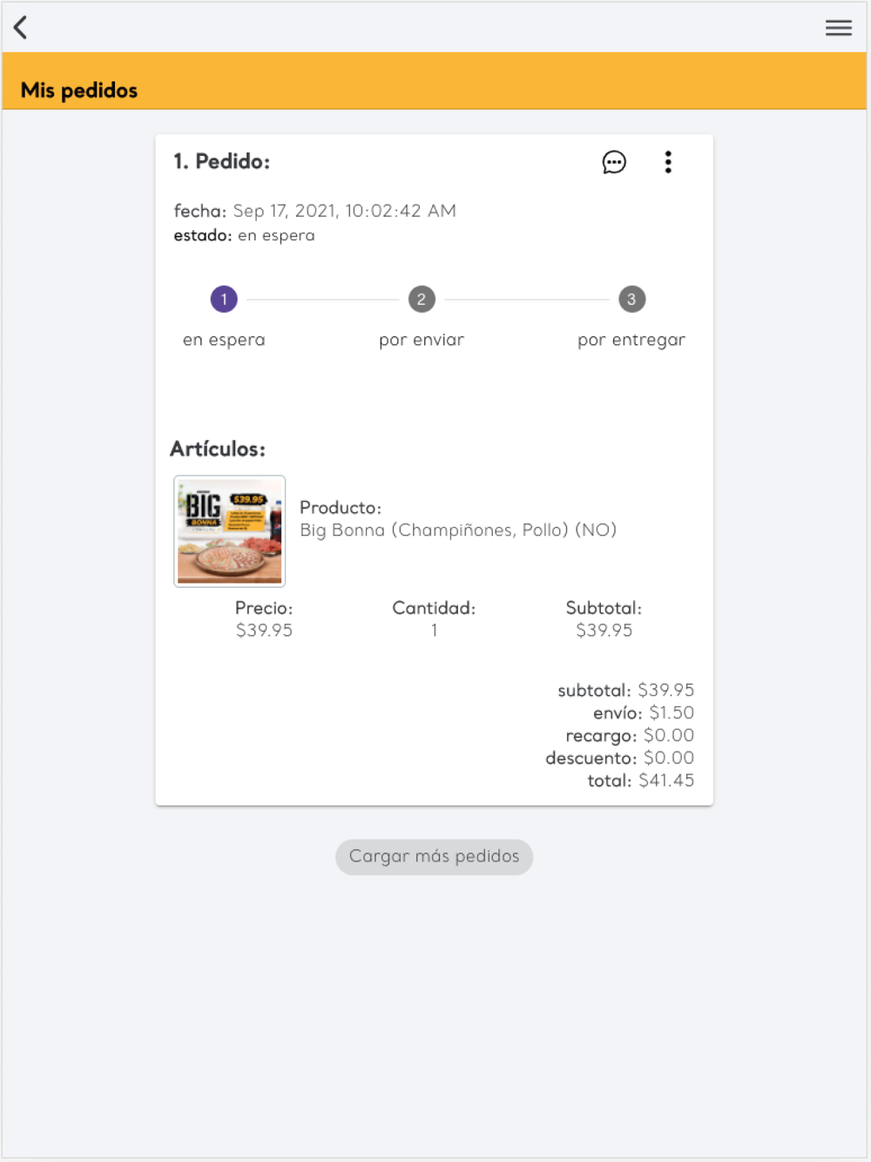Click the "Artículos:" section heading

tap(218, 449)
